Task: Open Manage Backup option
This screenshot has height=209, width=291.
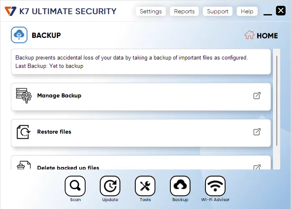Action: [x=141, y=97]
